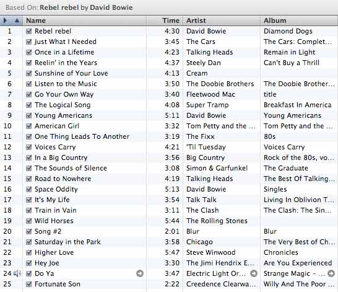Viewport: 338px width, 292px height.
Task: Sort by the Artist column header
Action: tap(222, 20)
